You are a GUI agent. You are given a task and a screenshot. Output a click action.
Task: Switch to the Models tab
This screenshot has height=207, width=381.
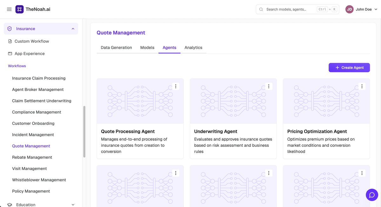(x=147, y=48)
